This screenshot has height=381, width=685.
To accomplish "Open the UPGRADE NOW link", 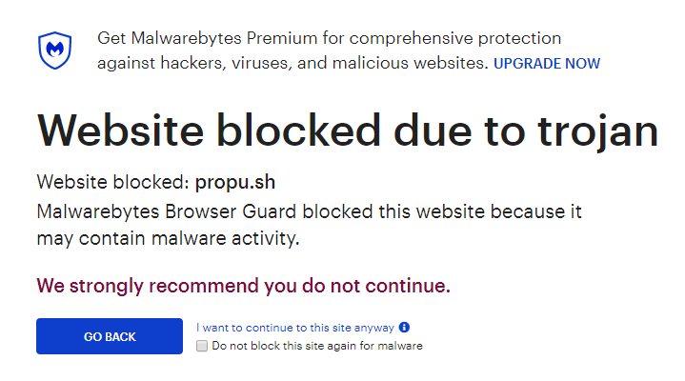I will pyautogui.click(x=547, y=64).
